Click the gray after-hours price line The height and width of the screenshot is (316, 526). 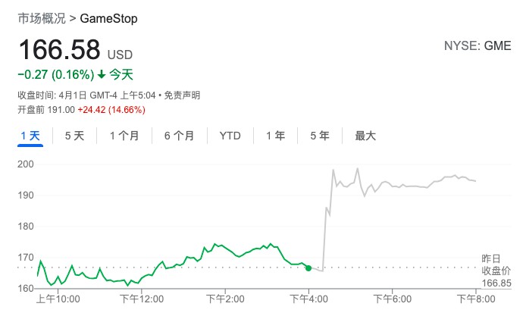click(409, 186)
